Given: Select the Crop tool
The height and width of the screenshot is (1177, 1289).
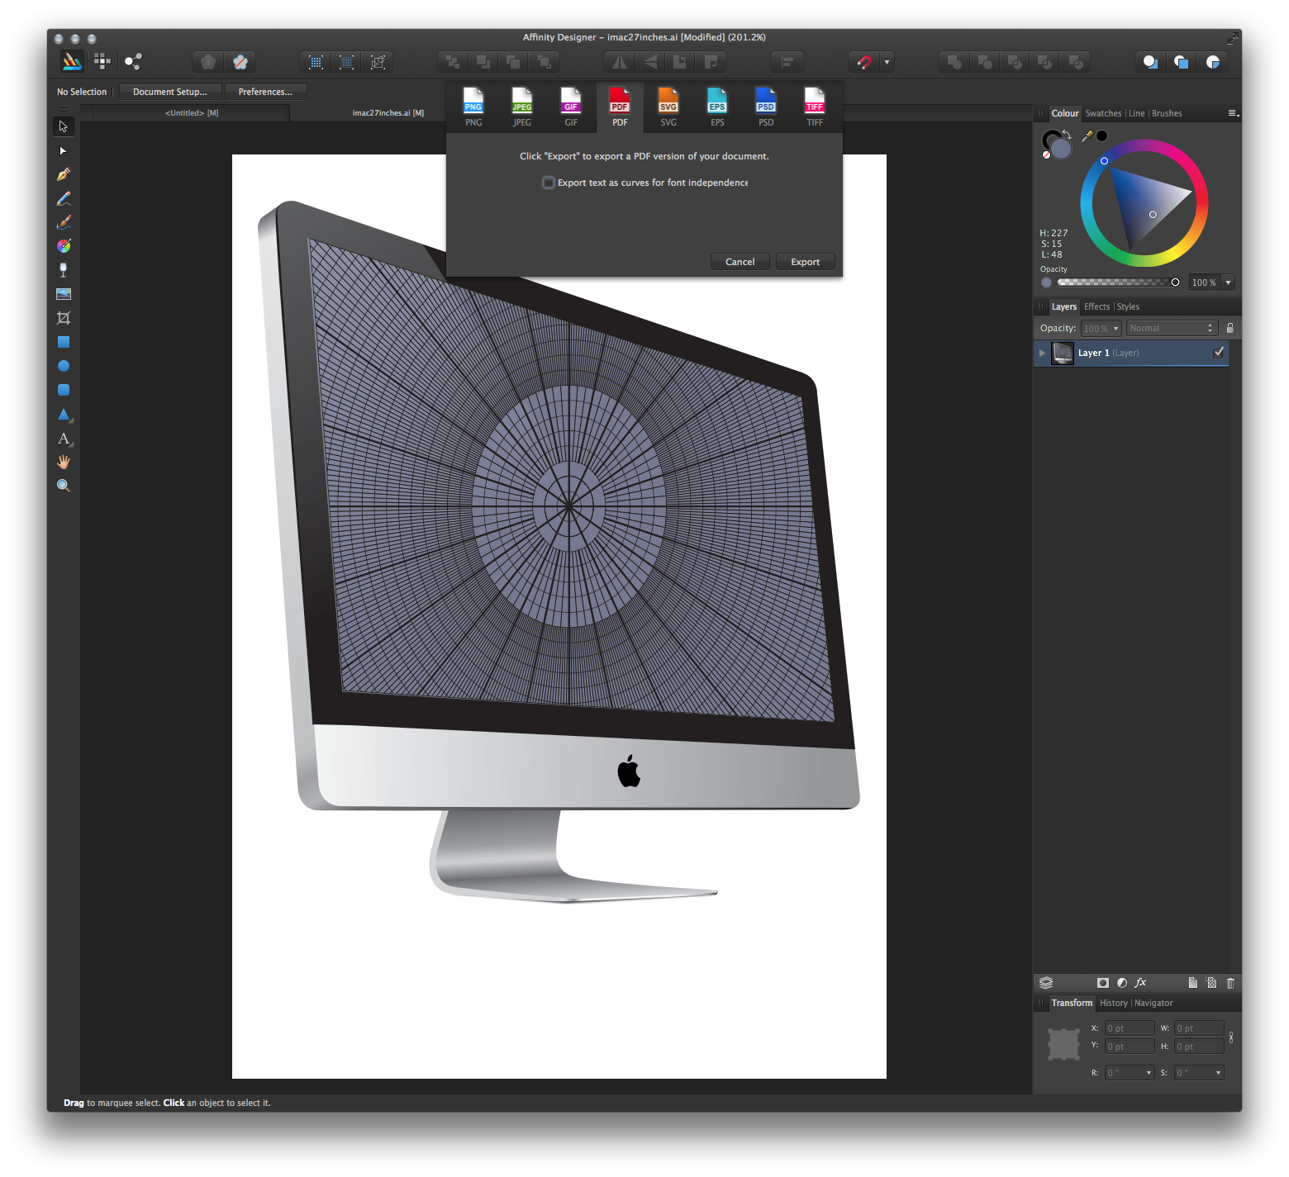Looking at the screenshot, I should pyautogui.click(x=63, y=318).
